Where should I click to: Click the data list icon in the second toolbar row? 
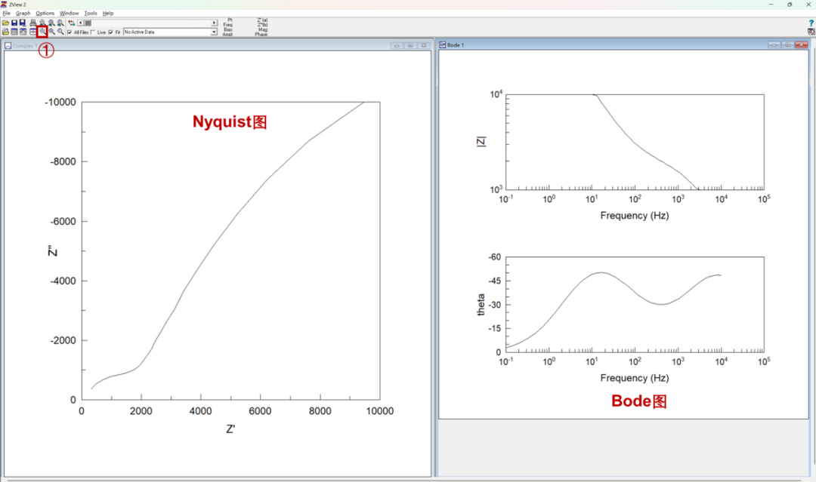pos(14,32)
